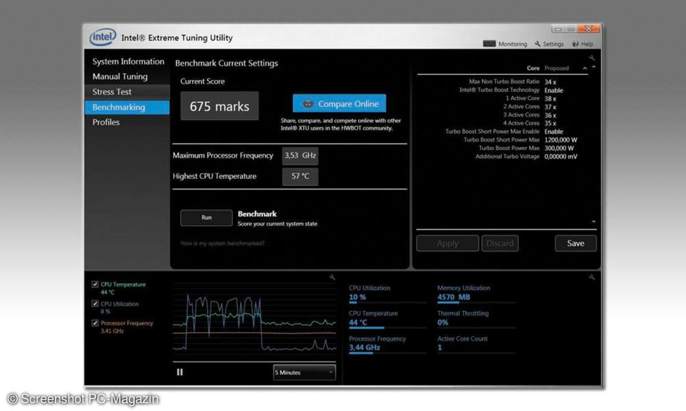Uncheck the Processor Frequency graph checkbox
Viewport: 686px width, 411px height.
(x=95, y=323)
